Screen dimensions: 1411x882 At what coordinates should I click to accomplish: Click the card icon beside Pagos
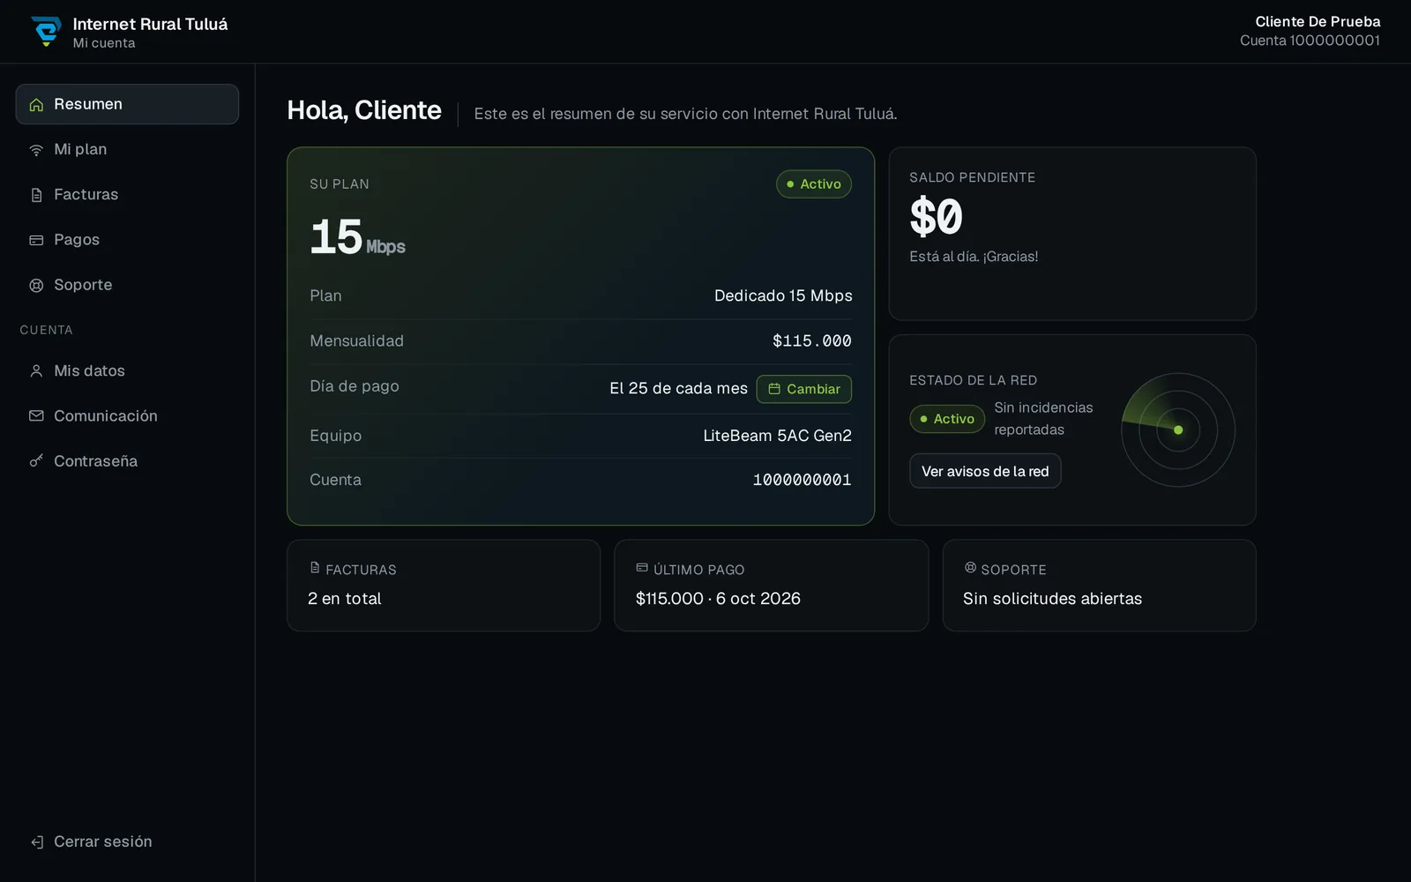pyautogui.click(x=36, y=240)
